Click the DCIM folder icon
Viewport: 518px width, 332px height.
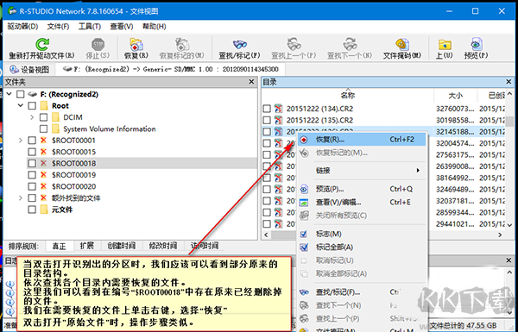[56, 117]
